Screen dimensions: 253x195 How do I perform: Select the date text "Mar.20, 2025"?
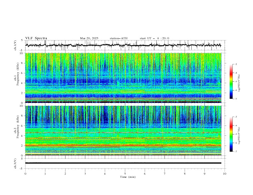(89, 38)
